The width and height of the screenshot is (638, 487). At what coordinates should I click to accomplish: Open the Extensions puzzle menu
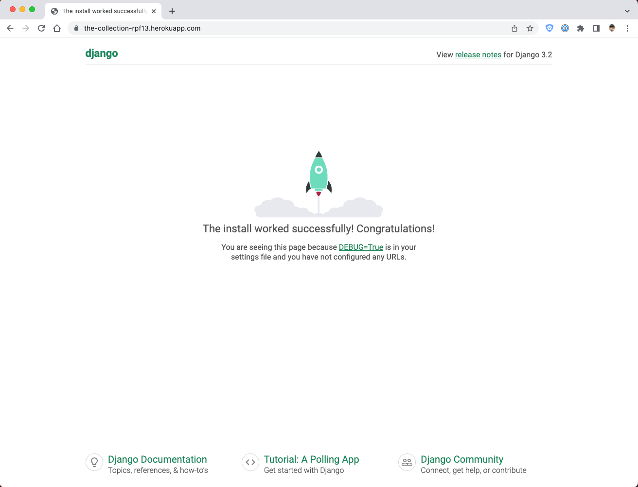581,28
